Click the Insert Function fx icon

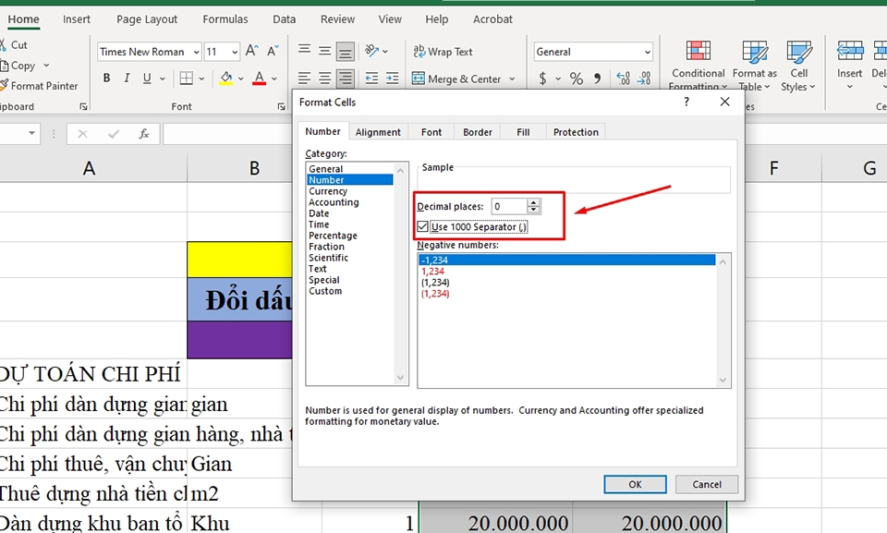click(144, 134)
